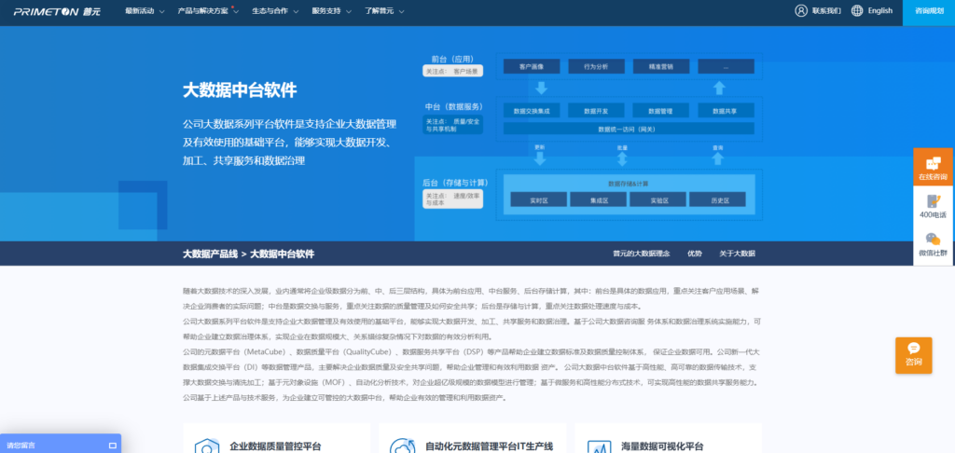
Task: Open 在线咨询 from the side panel
Action: pyautogui.click(x=933, y=166)
